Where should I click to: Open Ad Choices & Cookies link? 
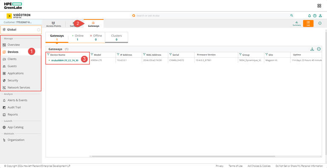(x=259, y=166)
